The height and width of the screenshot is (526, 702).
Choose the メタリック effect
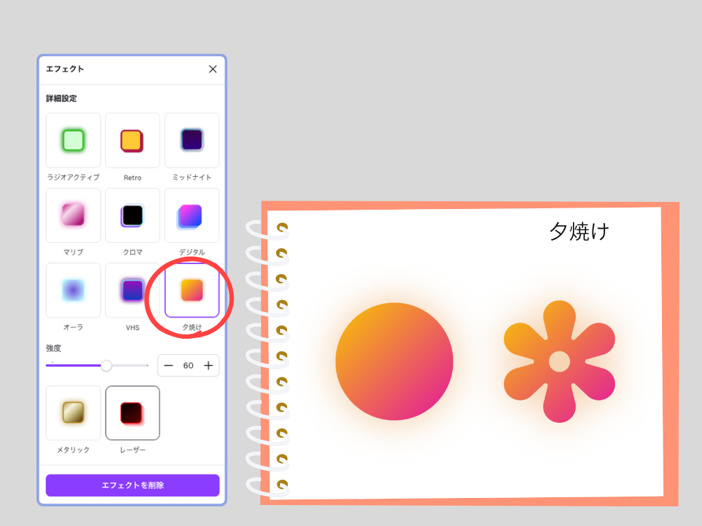point(73,413)
